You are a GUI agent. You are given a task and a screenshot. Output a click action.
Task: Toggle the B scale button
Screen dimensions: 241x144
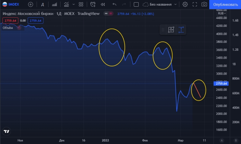(x=236, y=140)
